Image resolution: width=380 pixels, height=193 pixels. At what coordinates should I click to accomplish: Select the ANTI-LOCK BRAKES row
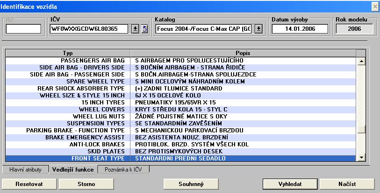[x=68, y=145]
